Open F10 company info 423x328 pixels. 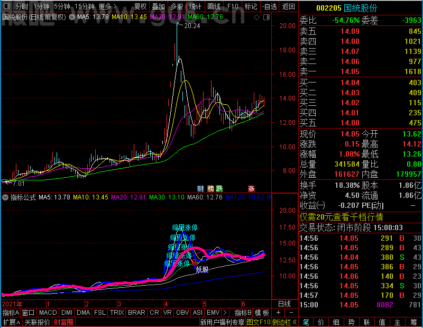point(233,6)
